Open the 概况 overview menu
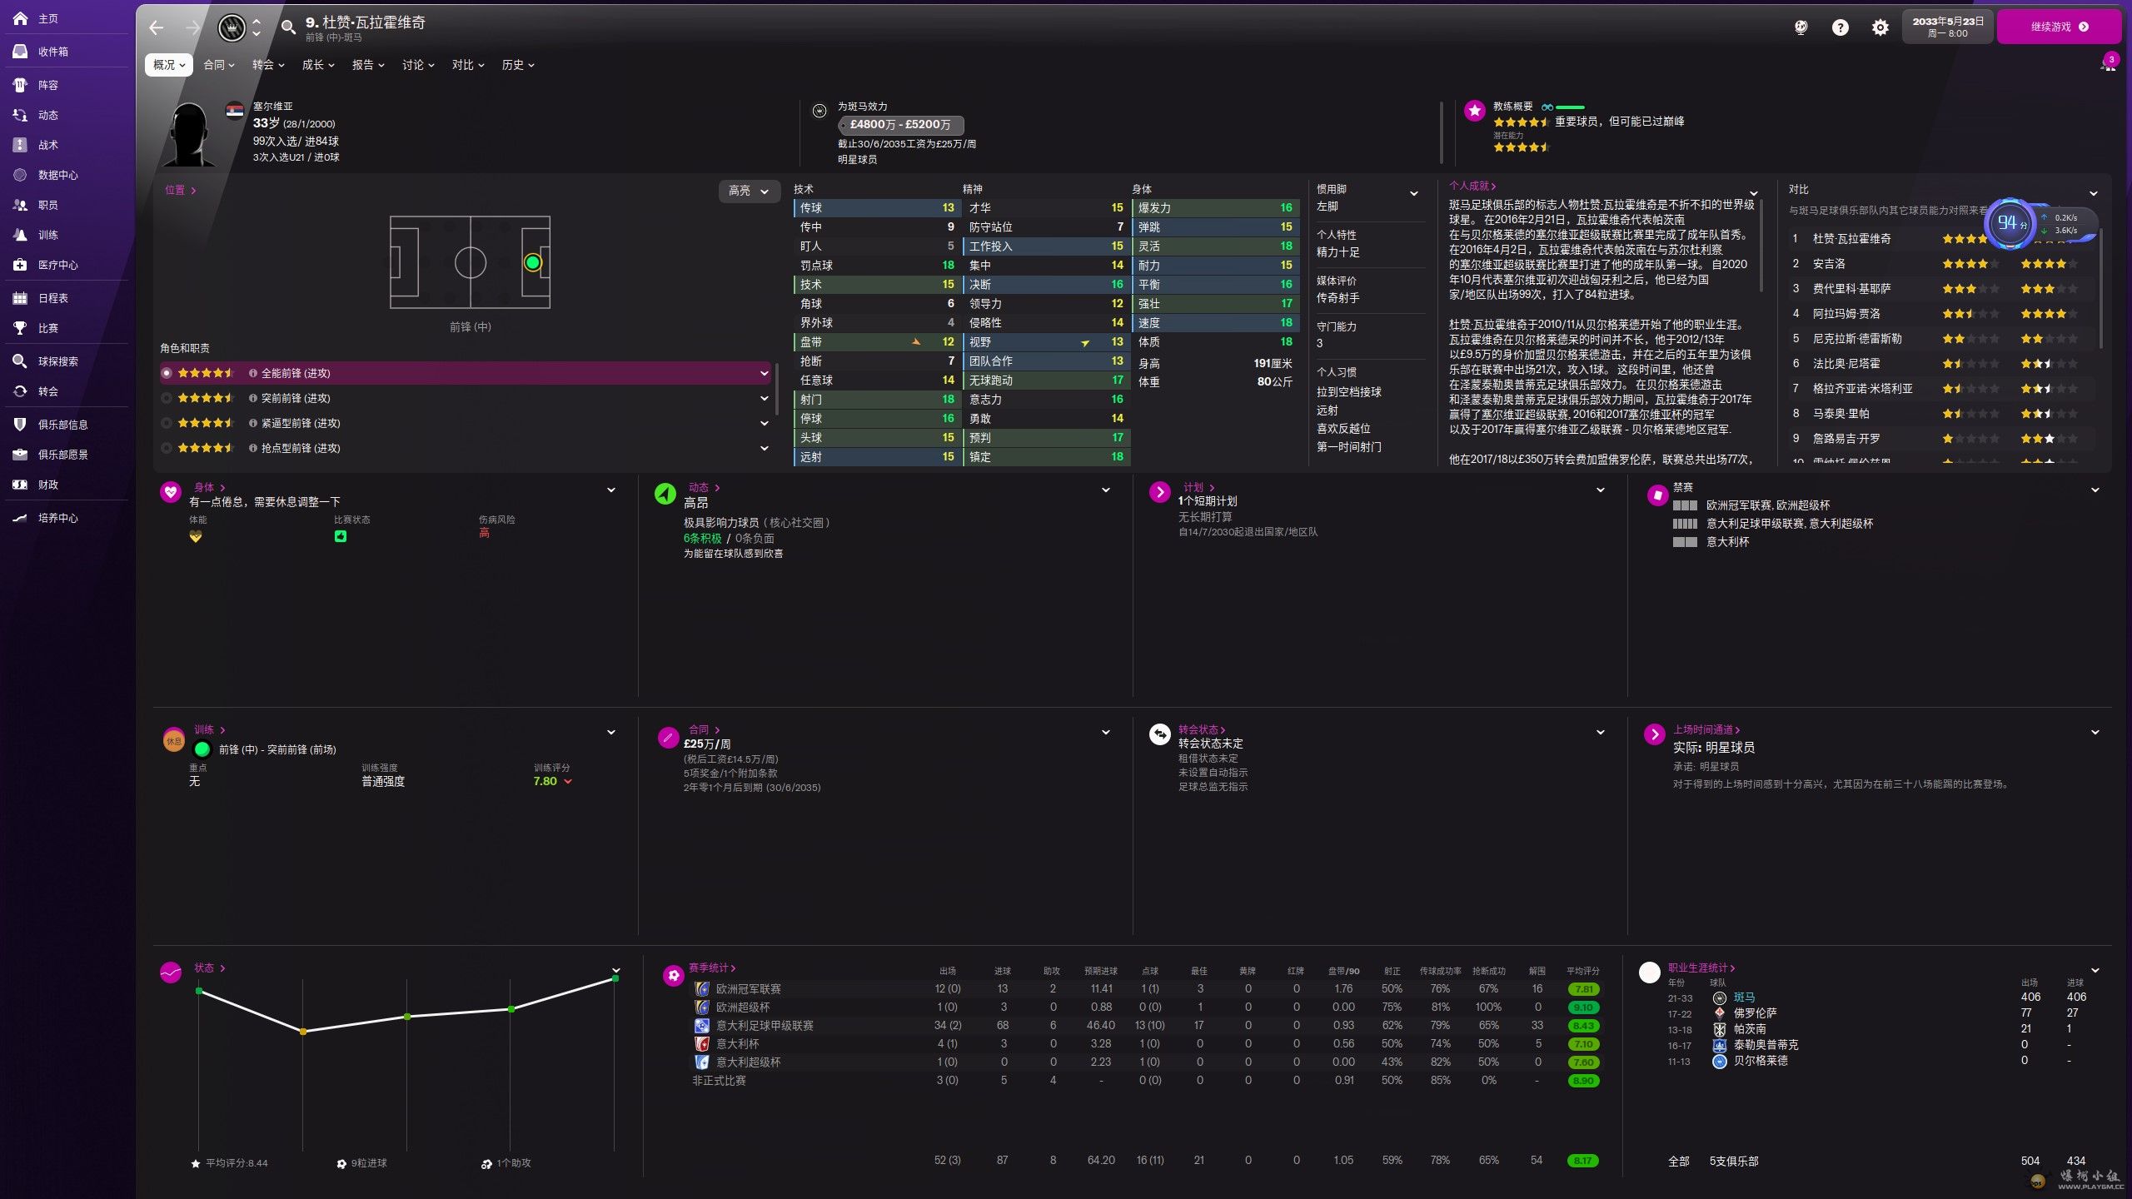This screenshot has height=1199, width=2132. point(170,65)
